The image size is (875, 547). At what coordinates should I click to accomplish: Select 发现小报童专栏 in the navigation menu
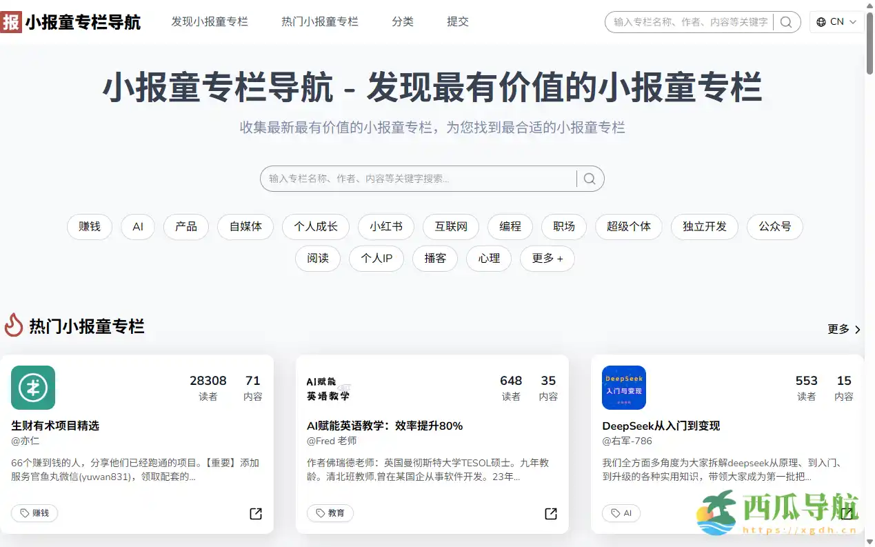click(x=210, y=21)
